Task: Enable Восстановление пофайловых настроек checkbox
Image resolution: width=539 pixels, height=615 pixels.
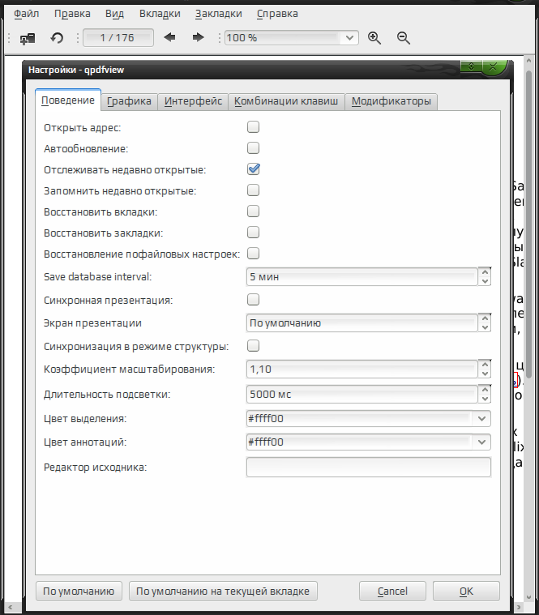Action: (254, 254)
